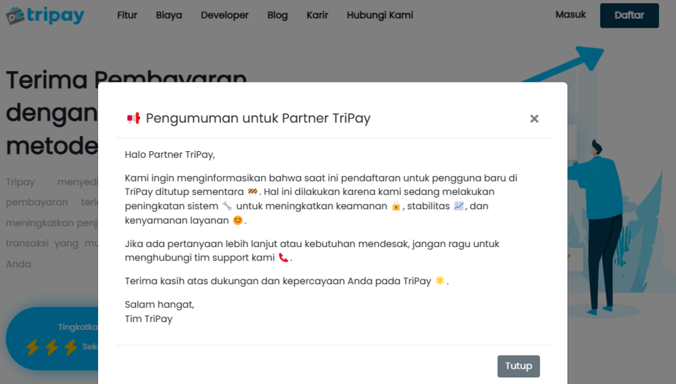The width and height of the screenshot is (676, 384).
Task: Select Hubungi Kami in navigation
Action: pyautogui.click(x=380, y=15)
